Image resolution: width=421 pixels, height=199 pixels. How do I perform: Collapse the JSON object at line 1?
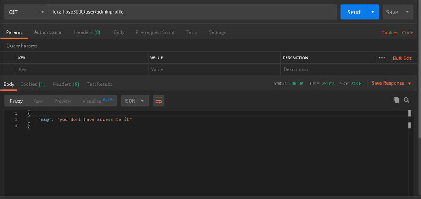coord(29,113)
